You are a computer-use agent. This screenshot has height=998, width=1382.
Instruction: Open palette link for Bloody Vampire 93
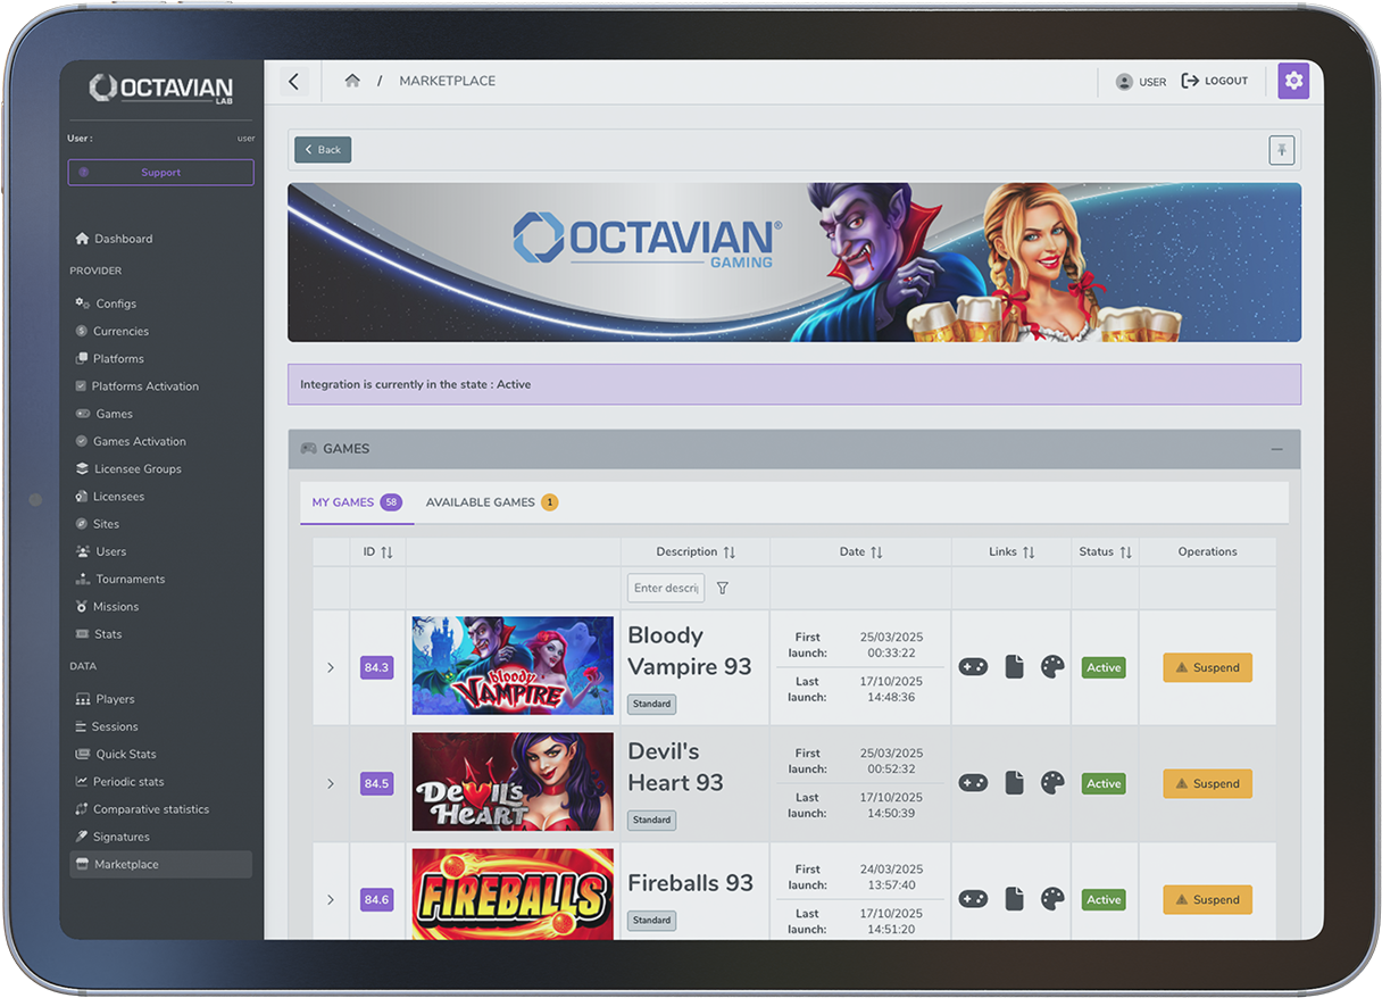1052,667
